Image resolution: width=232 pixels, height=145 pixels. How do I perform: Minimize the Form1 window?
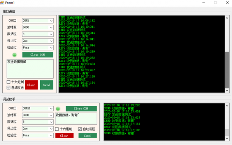204,3
